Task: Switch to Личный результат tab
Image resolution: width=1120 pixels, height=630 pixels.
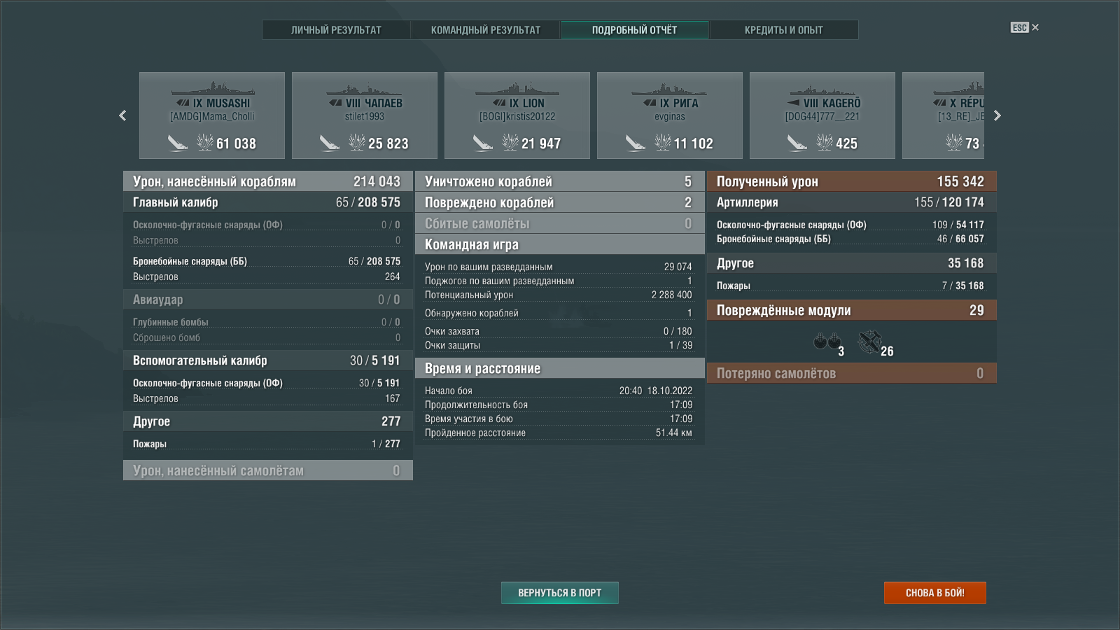Action: [336, 30]
